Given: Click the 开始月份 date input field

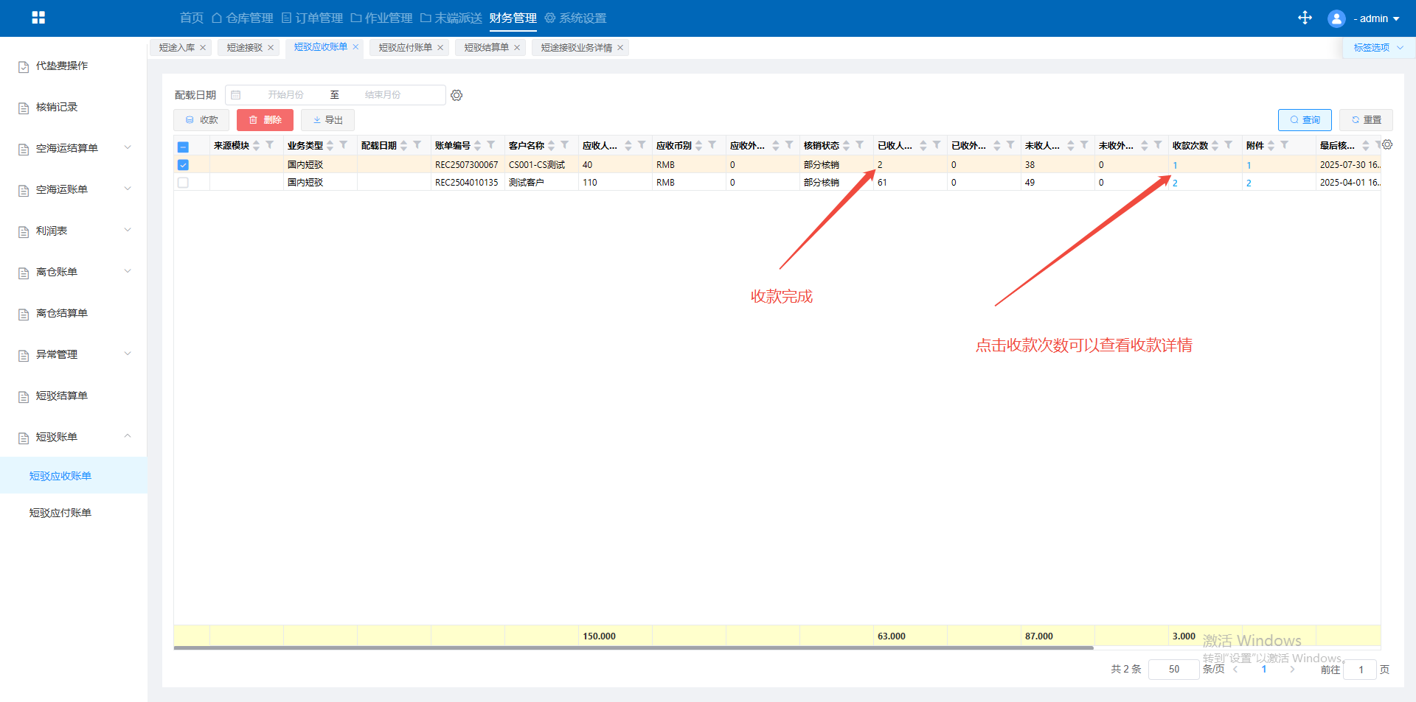Looking at the screenshot, I should (285, 95).
